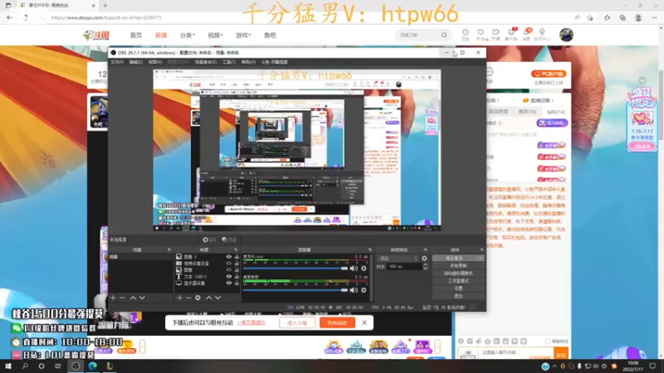
Task: Toggle visibility of second image source
Action: (x=229, y=270)
